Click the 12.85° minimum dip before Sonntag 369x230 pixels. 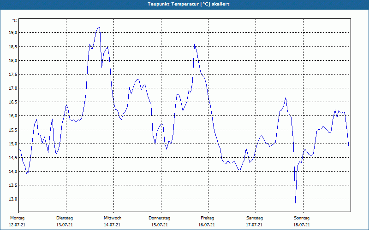[295, 203]
